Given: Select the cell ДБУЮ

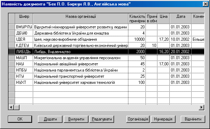Looking at the screenshot, I should click(x=24, y=33).
